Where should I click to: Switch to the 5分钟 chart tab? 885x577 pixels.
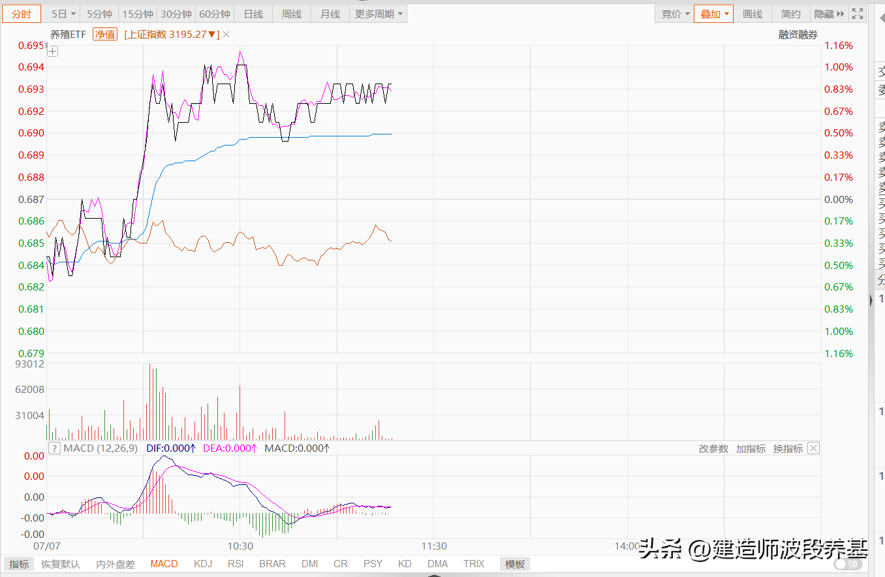pos(100,14)
